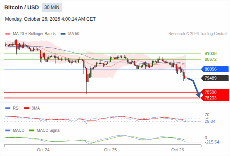The width and height of the screenshot is (230, 156).
Task: Click the RSI legend label
Action: coord(16,108)
